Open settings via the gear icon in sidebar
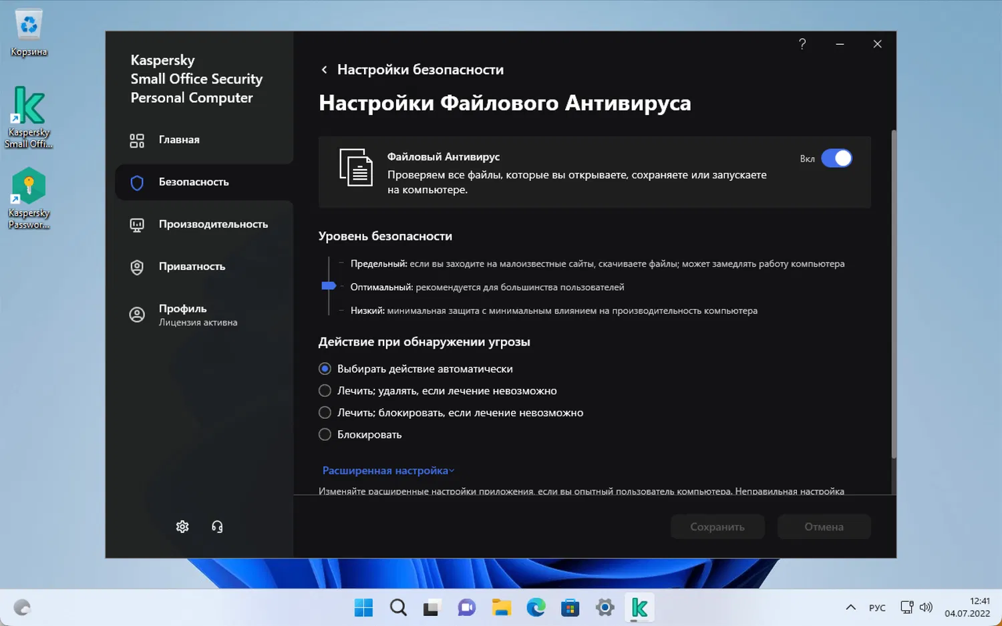Screen dimensions: 1002x626 coord(182,526)
